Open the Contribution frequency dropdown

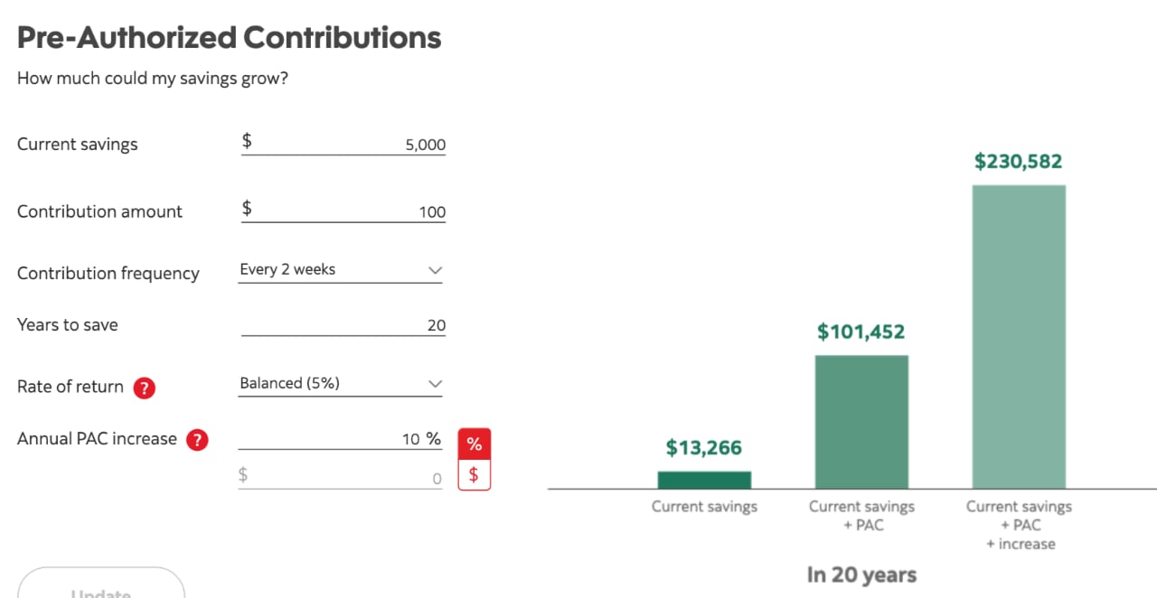click(x=434, y=270)
